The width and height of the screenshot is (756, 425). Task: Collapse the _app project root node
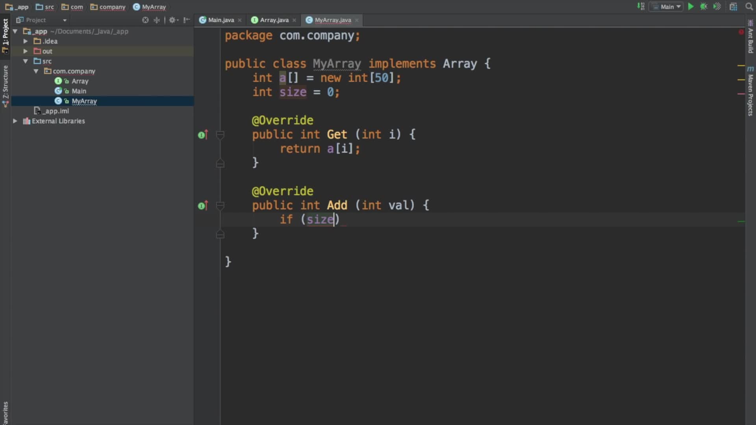point(15,31)
